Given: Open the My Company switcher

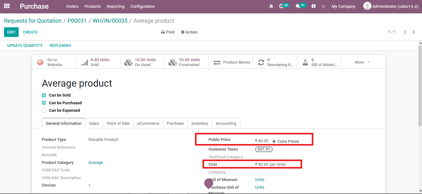Looking at the screenshot, I should (343, 6).
